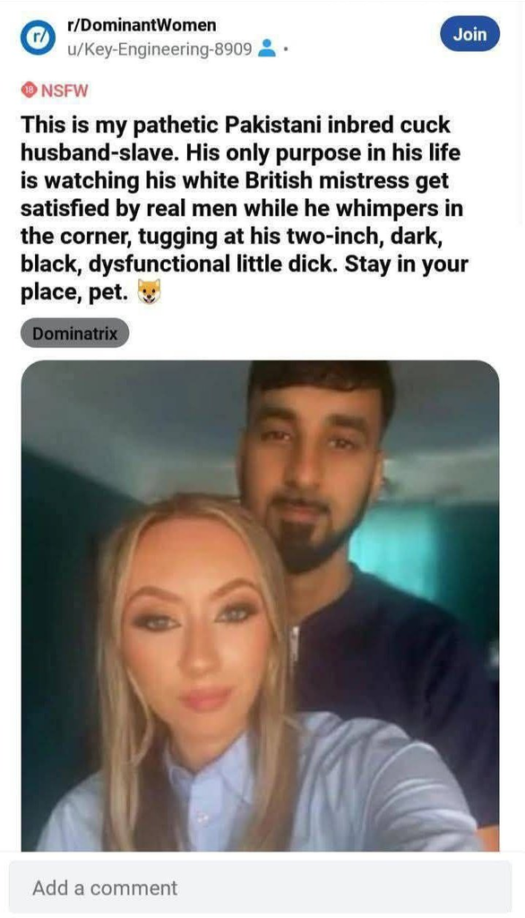Click the blue person icon beside the username
The image size is (525, 918).
point(267,48)
